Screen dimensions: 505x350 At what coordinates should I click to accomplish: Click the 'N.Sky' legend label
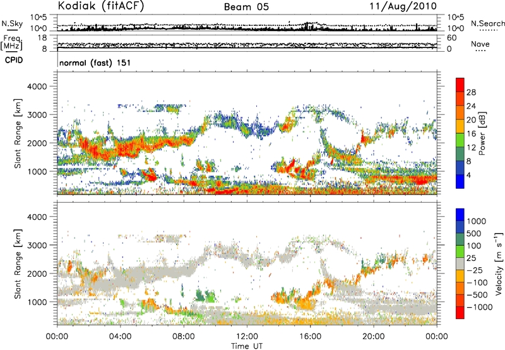click(x=12, y=23)
